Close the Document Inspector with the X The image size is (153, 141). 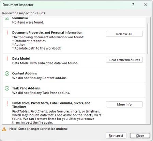click(146, 5)
